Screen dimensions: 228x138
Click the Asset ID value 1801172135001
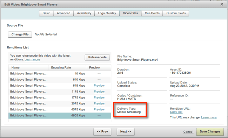click(181, 73)
